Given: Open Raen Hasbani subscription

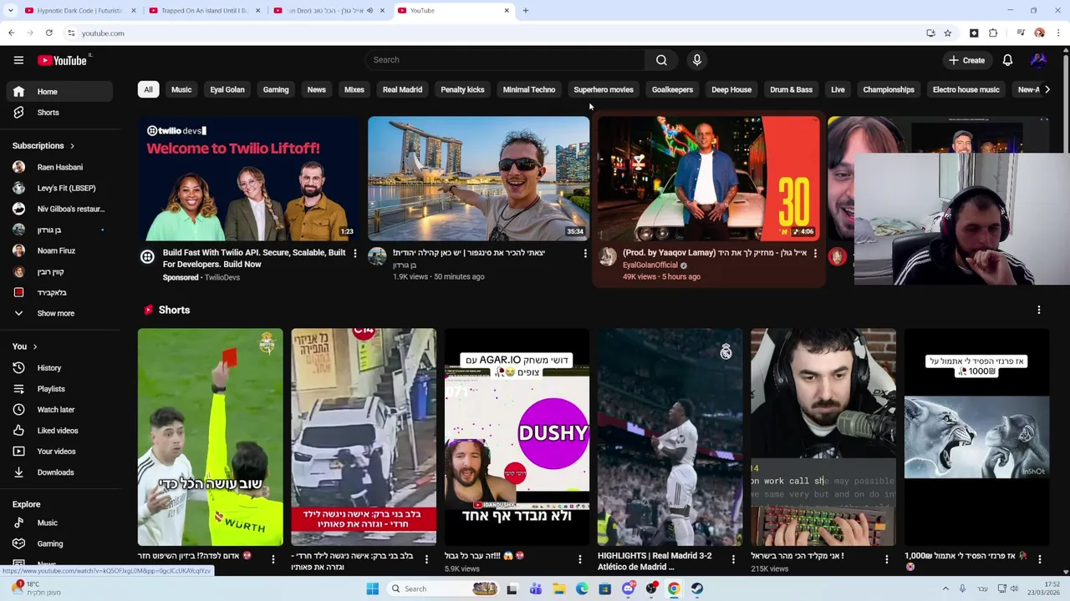Looking at the screenshot, I should (59, 168).
